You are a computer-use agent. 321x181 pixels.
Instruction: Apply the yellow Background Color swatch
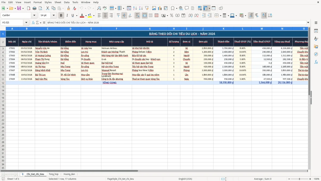(x=90, y=16)
